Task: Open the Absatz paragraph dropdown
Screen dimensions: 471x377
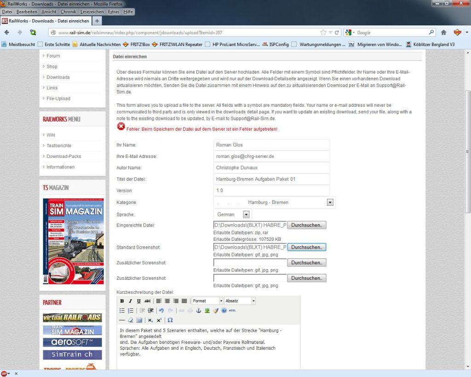Action: (240, 301)
